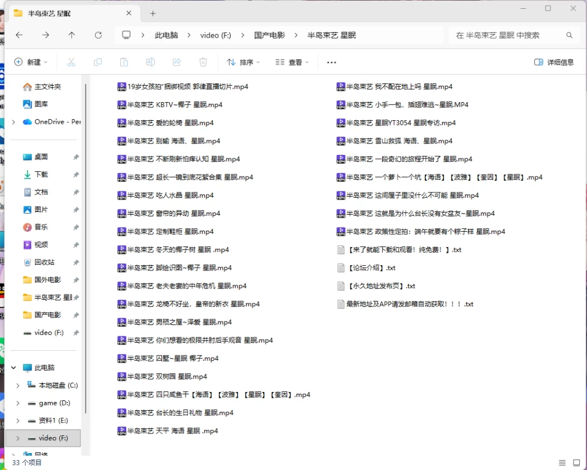
Task: Select file 半岛束艺 定制鞋柜 星眠.mp4
Action: pos(165,232)
